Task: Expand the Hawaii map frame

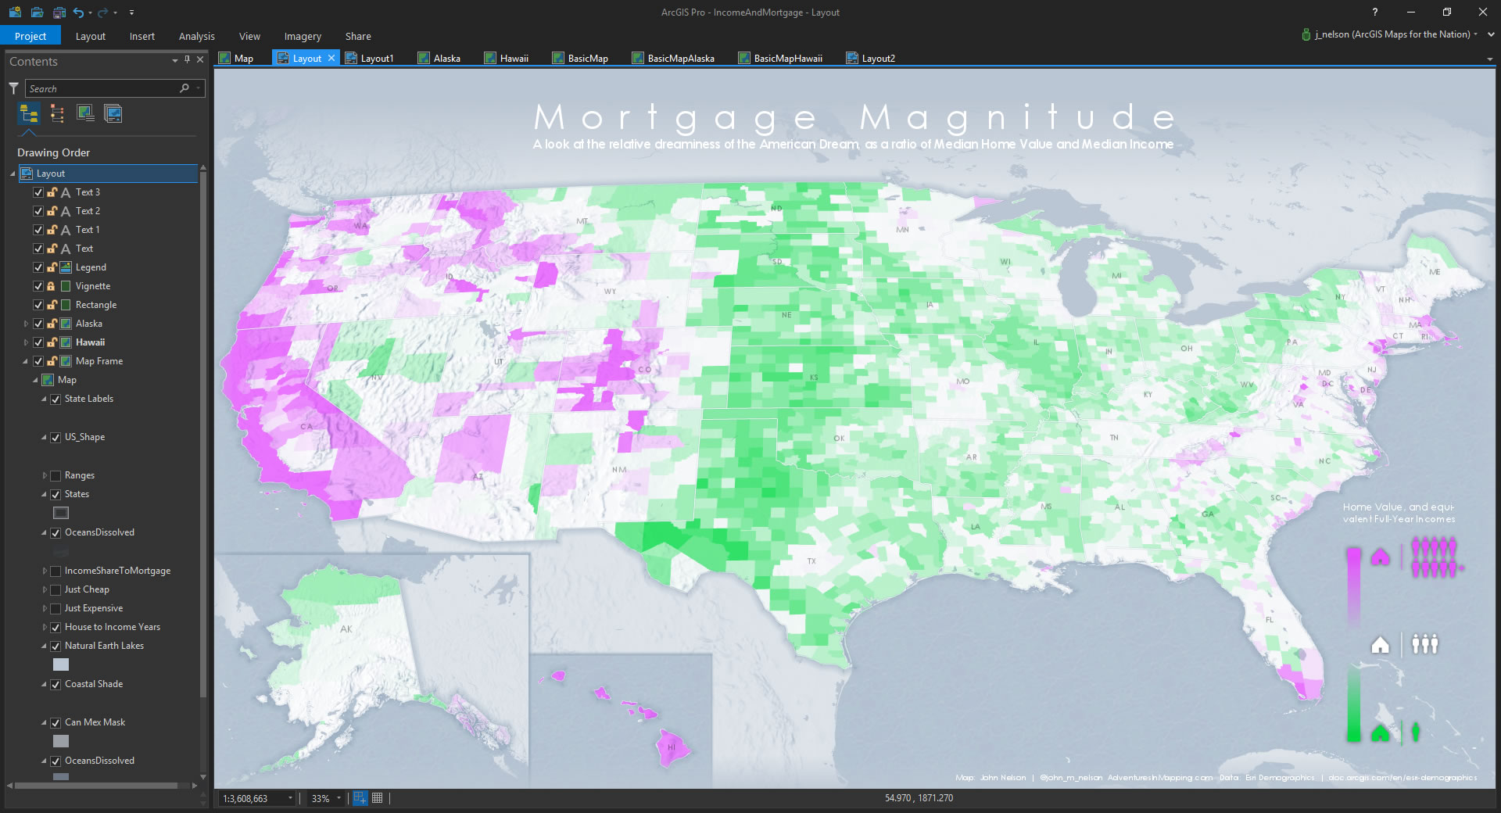Action: [x=26, y=342]
